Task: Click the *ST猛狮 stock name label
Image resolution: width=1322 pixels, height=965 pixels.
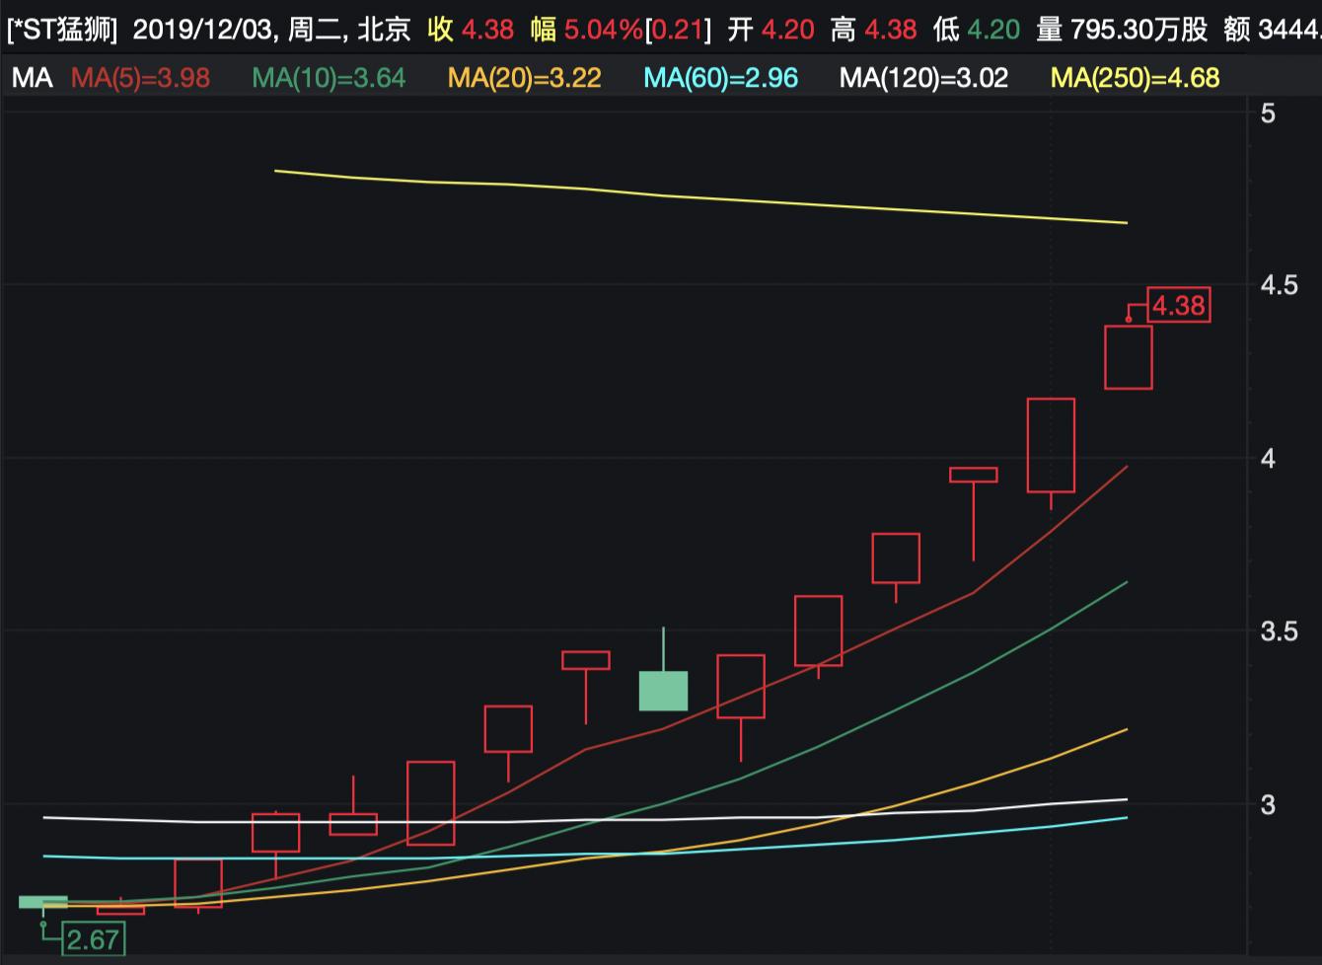Action: [62, 30]
